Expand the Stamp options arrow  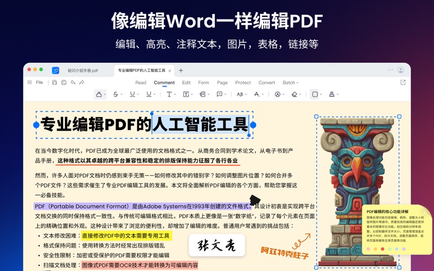(x=337, y=94)
